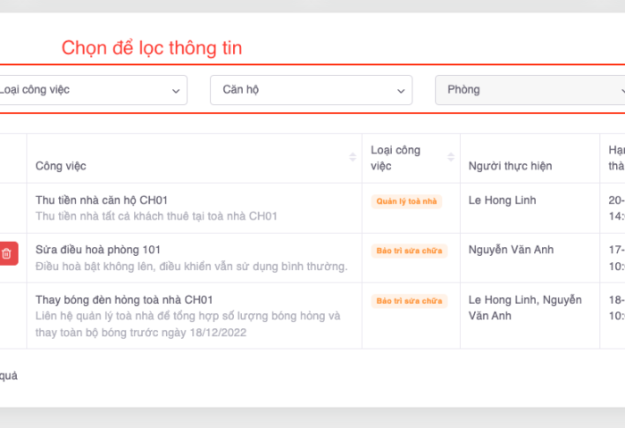Open task Thay bóng đèn hỏng toà nhà CH01
The image size is (625, 428).
[124, 300]
